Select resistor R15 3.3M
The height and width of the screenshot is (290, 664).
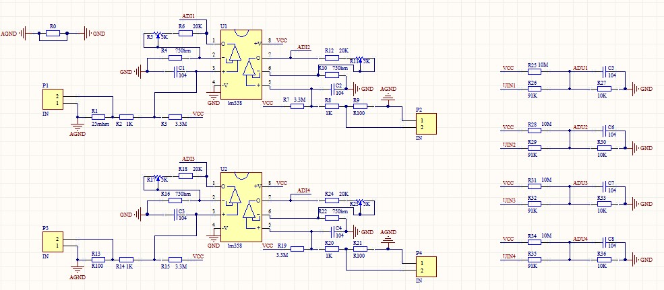175,260
